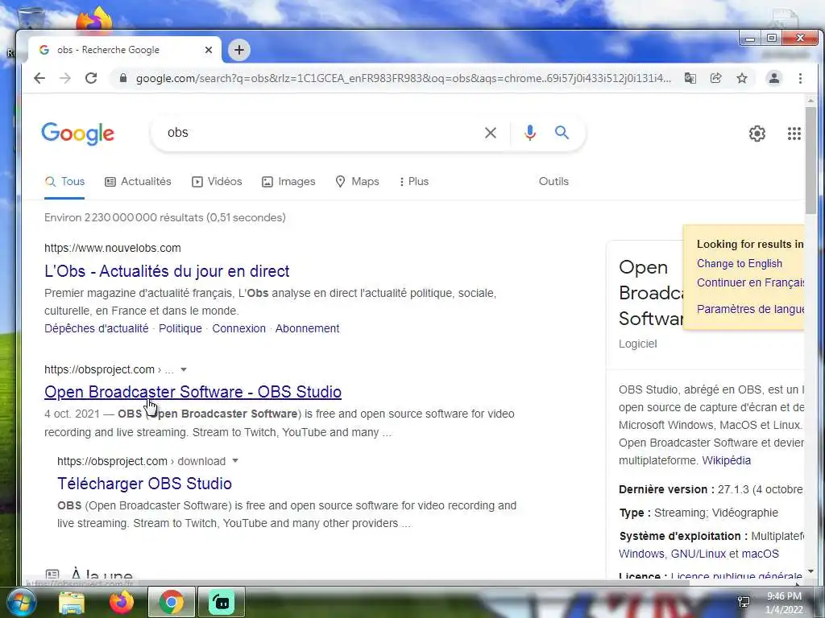The height and width of the screenshot is (618, 825).
Task: Open the Wikipédia source link
Action: pyautogui.click(x=726, y=460)
